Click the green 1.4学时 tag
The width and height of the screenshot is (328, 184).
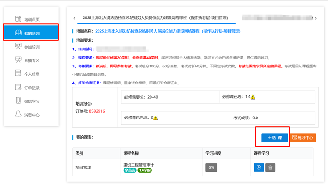[144, 170]
